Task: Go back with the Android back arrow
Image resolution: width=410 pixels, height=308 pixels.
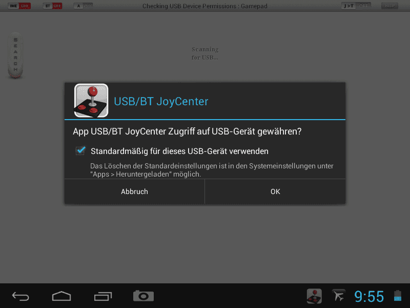Action: click(x=20, y=296)
